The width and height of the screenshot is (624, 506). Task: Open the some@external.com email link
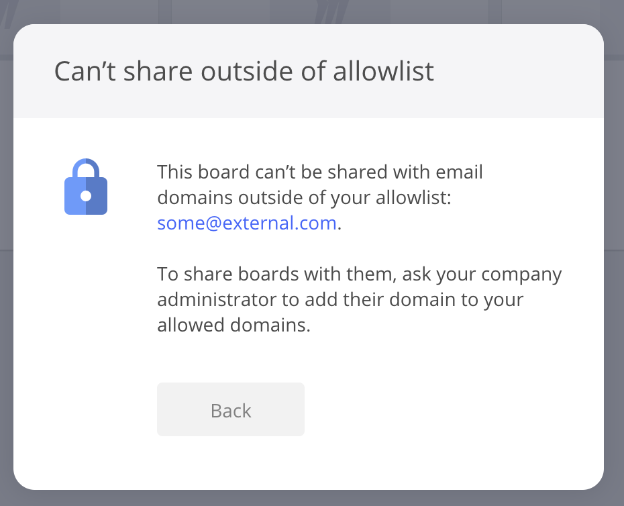[246, 223]
